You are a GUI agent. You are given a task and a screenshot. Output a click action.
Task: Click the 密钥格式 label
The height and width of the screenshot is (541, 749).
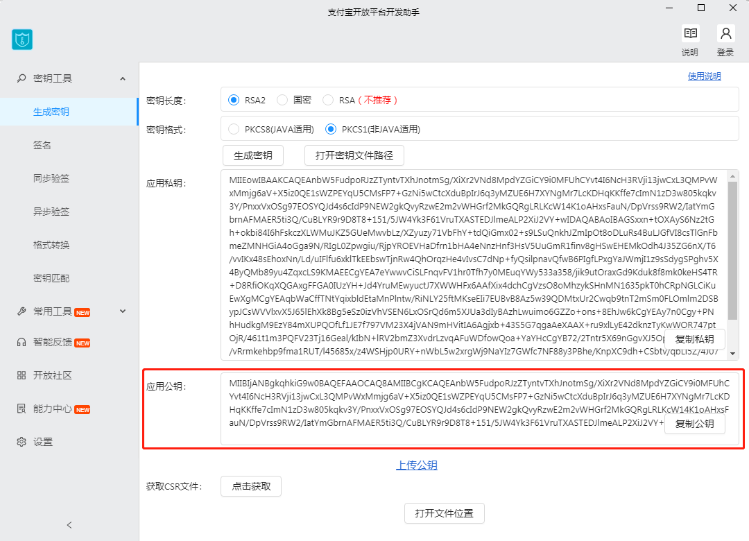point(166,130)
